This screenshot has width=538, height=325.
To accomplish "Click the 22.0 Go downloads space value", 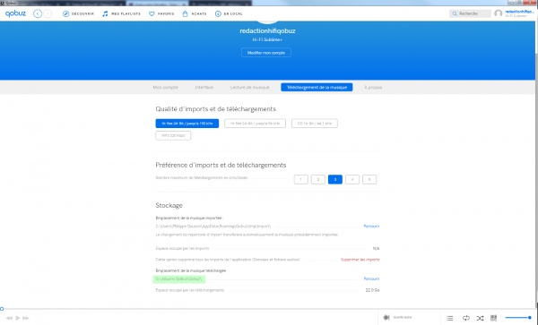I will click(x=373, y=290).
